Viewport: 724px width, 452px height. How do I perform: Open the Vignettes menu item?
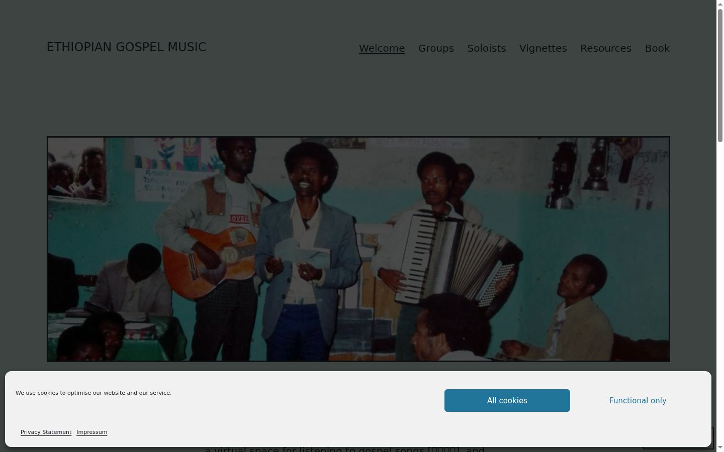(x=543, y=48)
